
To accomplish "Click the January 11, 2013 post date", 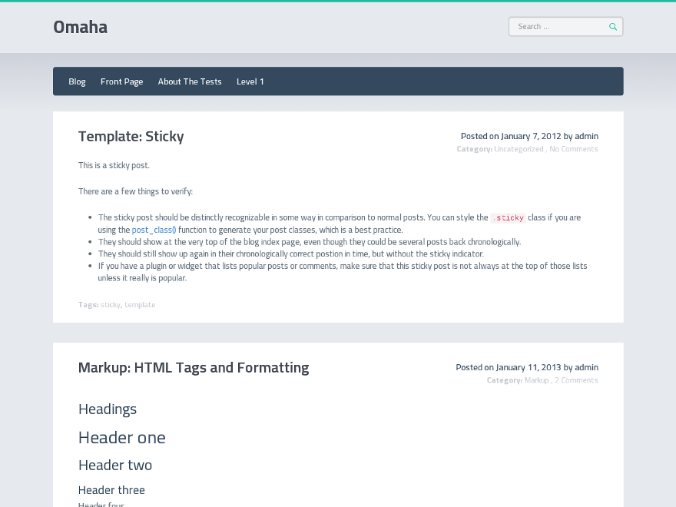I will pos(529,367).
